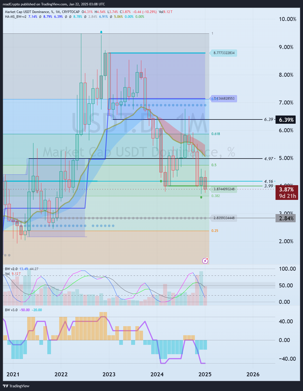303x391 pixels.
Task: Select the gray 2.84% price axis tag
Action: [x=286, y=218]
